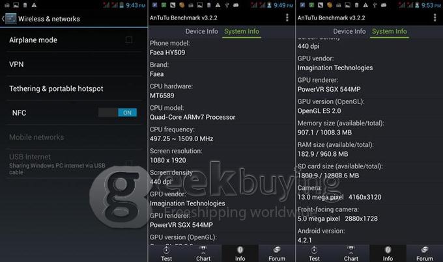Tap USB icon in right status bar

click(x=375, y=5)
